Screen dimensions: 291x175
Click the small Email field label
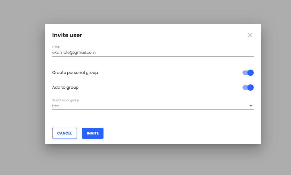pos(56,47)
